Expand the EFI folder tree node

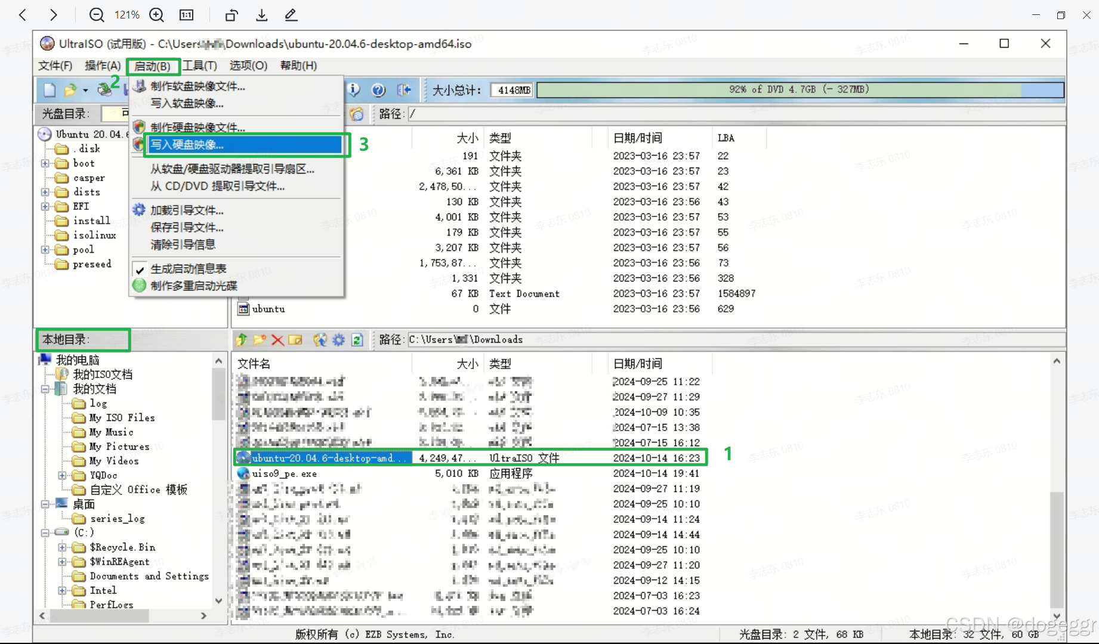tap(45, 206)
